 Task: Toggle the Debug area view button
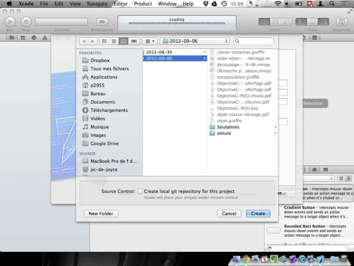(313, 22)
